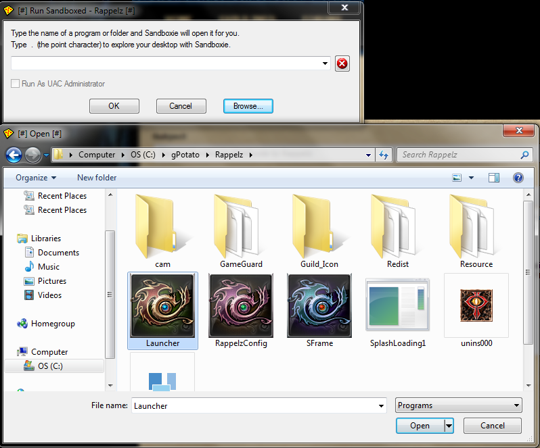Click the Forward navigation arrow
The image size is (540, 448).
coord(32,155)
